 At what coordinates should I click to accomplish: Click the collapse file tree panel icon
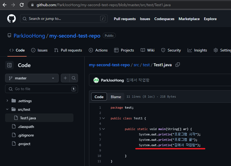coord(9,65)
